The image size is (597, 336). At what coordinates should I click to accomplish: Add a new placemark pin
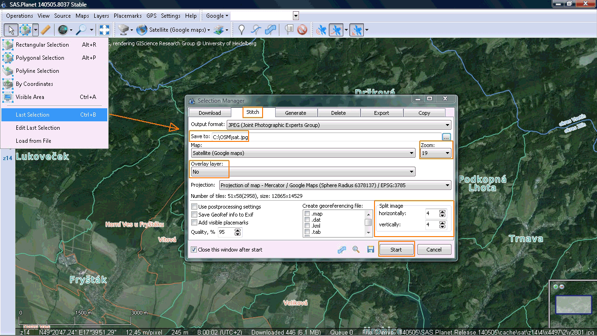point(241,30)
